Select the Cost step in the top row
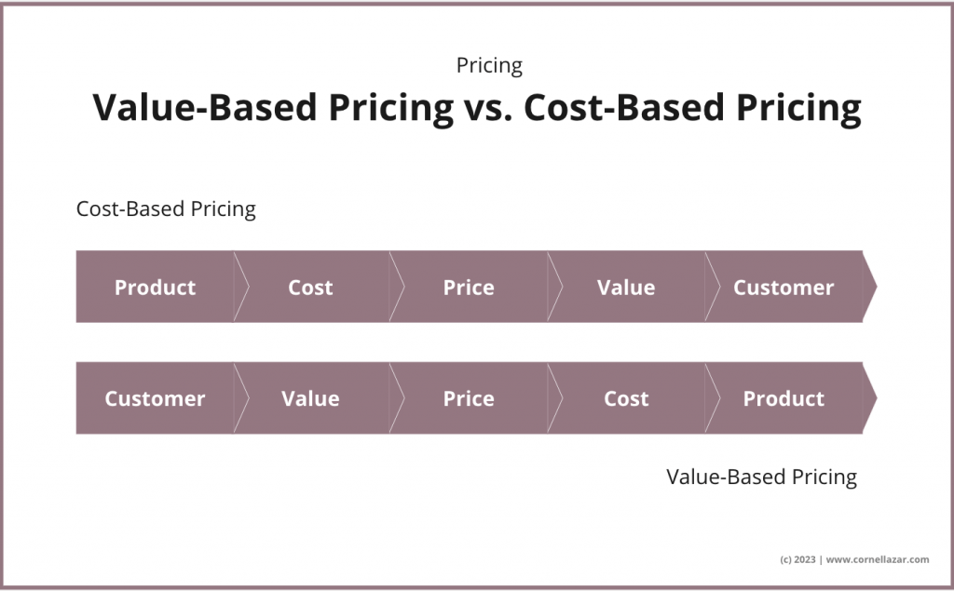 310,288
